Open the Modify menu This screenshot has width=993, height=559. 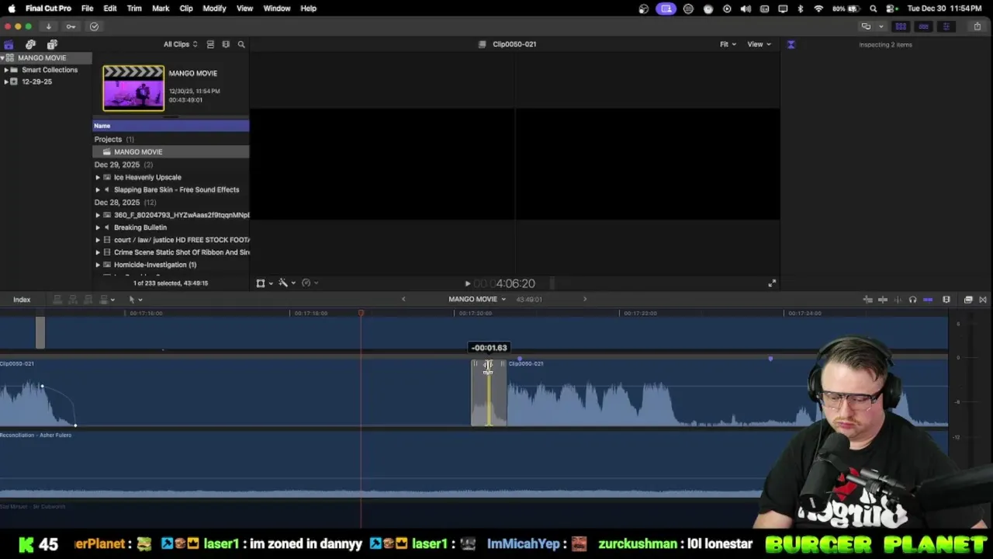click(x=214, y=9)
